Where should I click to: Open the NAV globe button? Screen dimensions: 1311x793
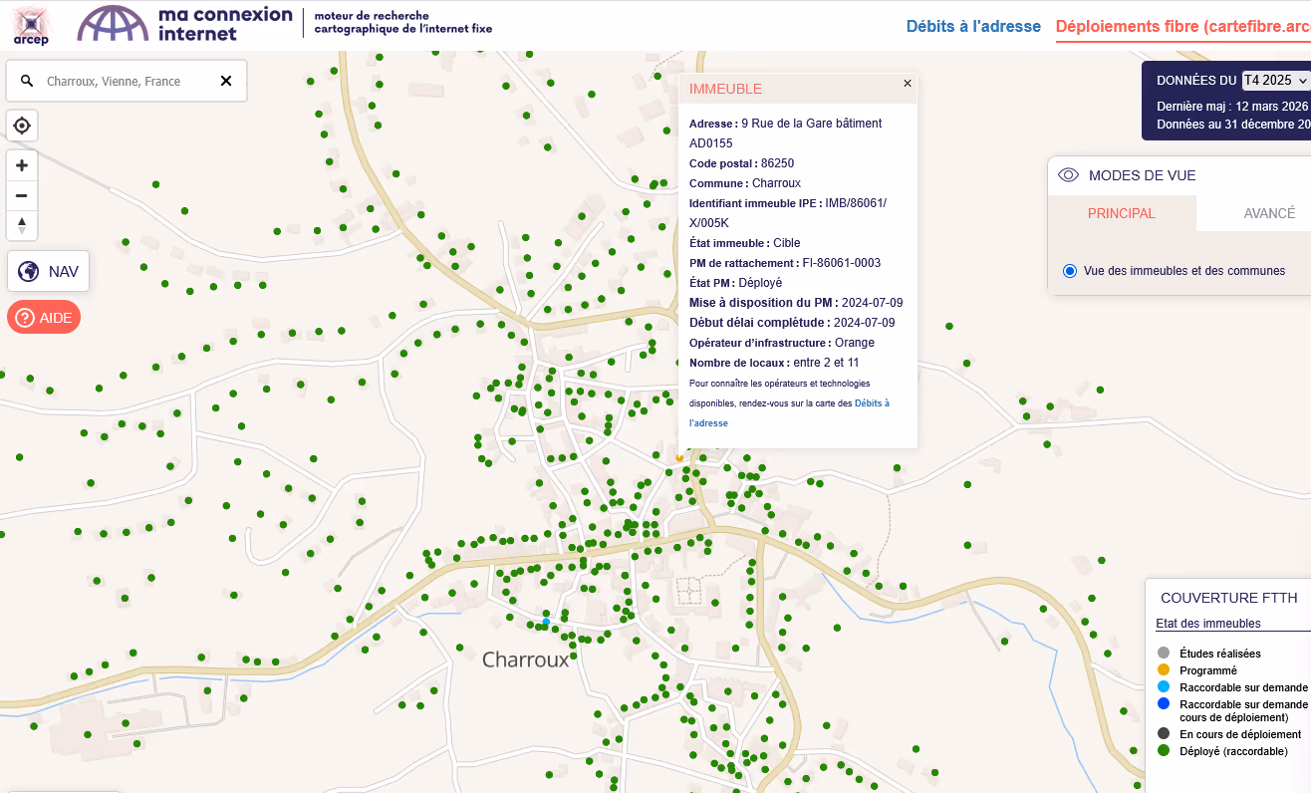coord(48,271)
